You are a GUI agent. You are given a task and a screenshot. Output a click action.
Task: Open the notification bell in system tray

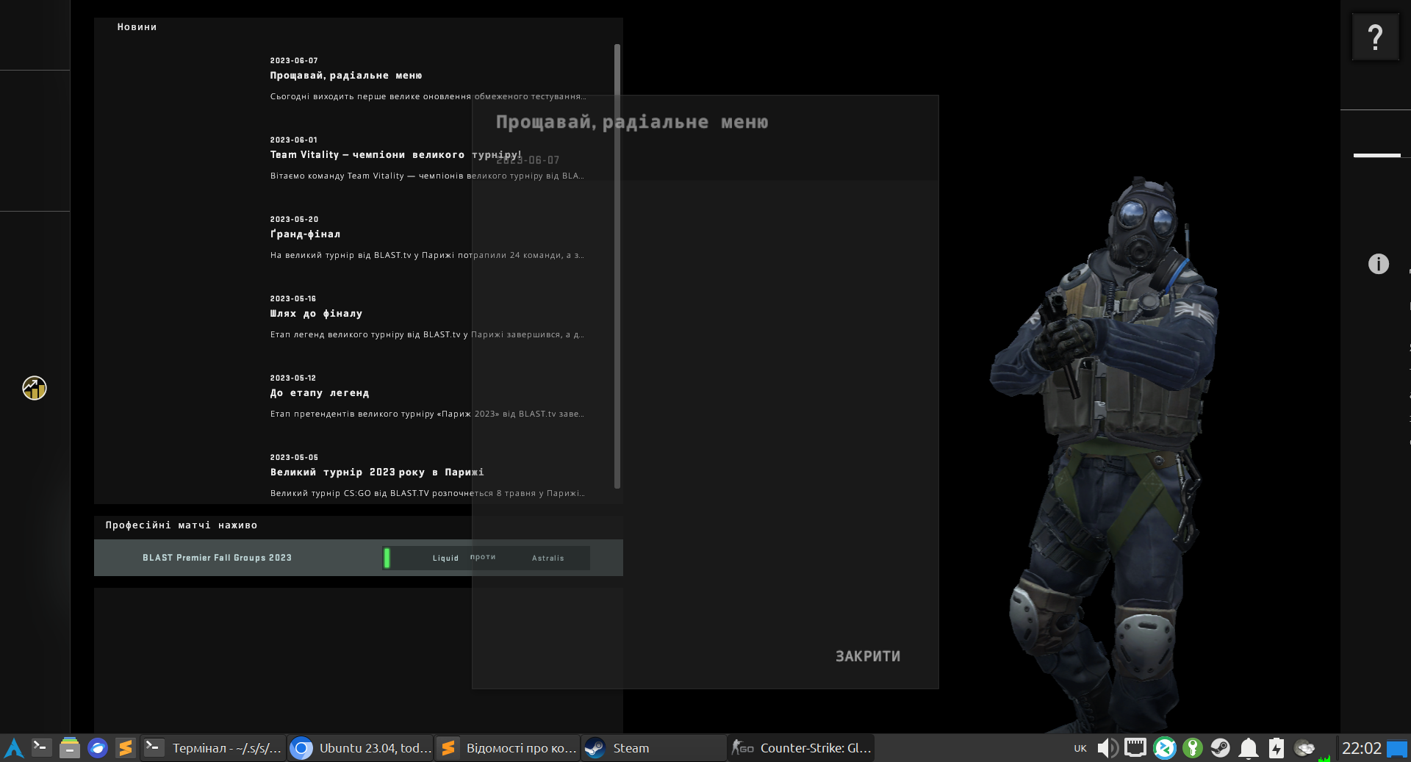click(1249, 747)
